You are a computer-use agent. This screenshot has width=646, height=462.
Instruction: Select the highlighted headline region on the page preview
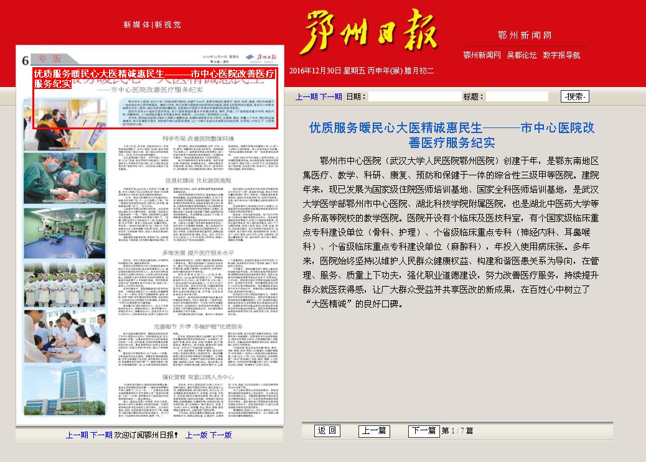tap(155, 98)
